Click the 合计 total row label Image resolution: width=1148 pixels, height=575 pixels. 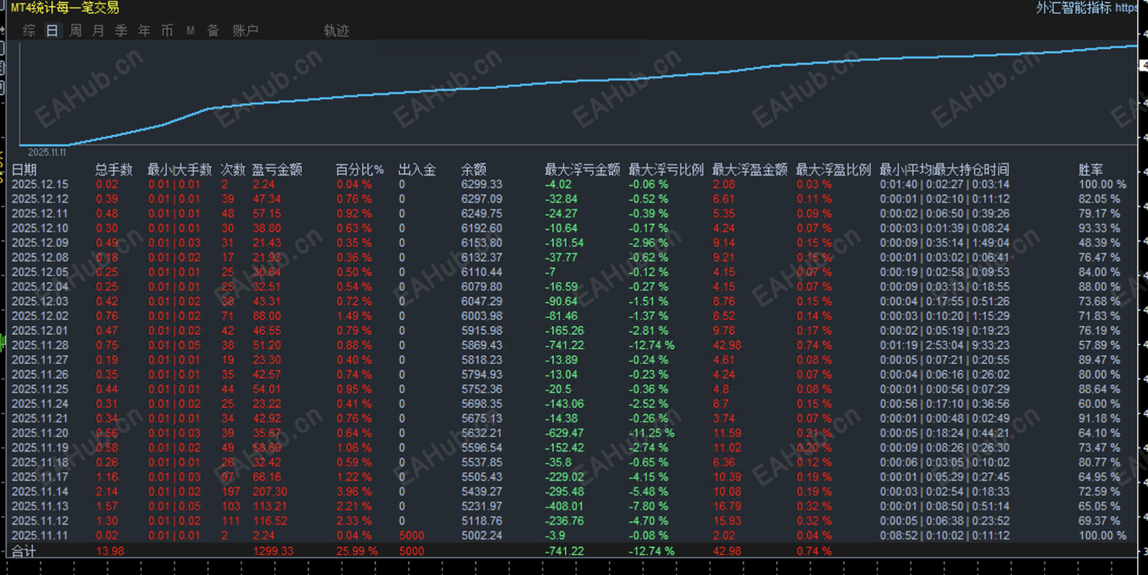tap(24, 551)
